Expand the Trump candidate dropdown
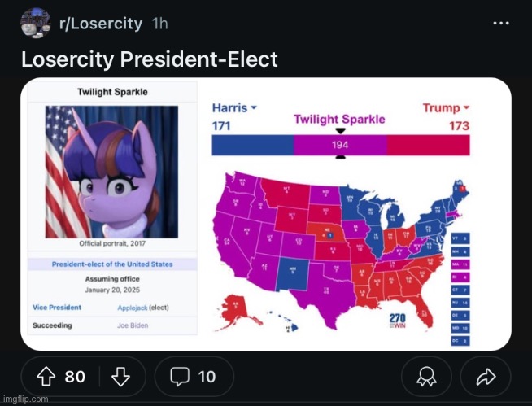The height and width of the screenshot is (406, 532). click(x=446, y=108)
